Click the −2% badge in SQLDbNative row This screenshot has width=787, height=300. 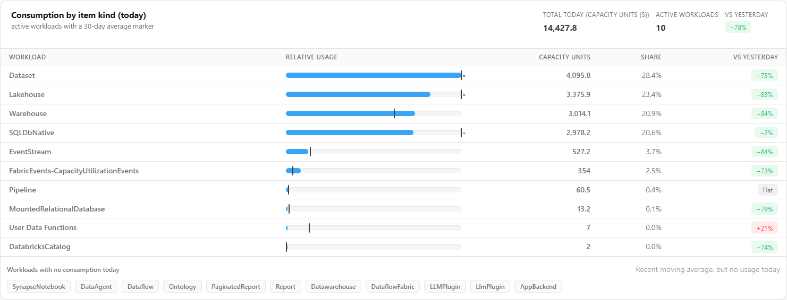(766, 133)
